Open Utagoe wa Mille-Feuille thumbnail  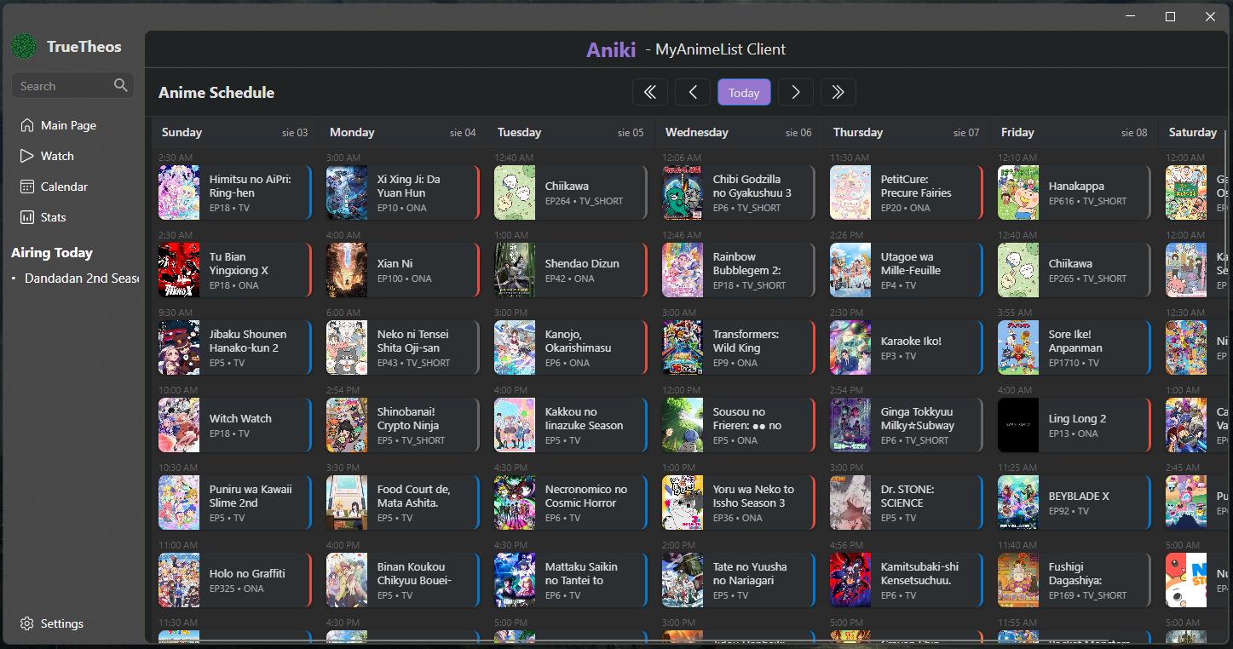coord(850,270)
